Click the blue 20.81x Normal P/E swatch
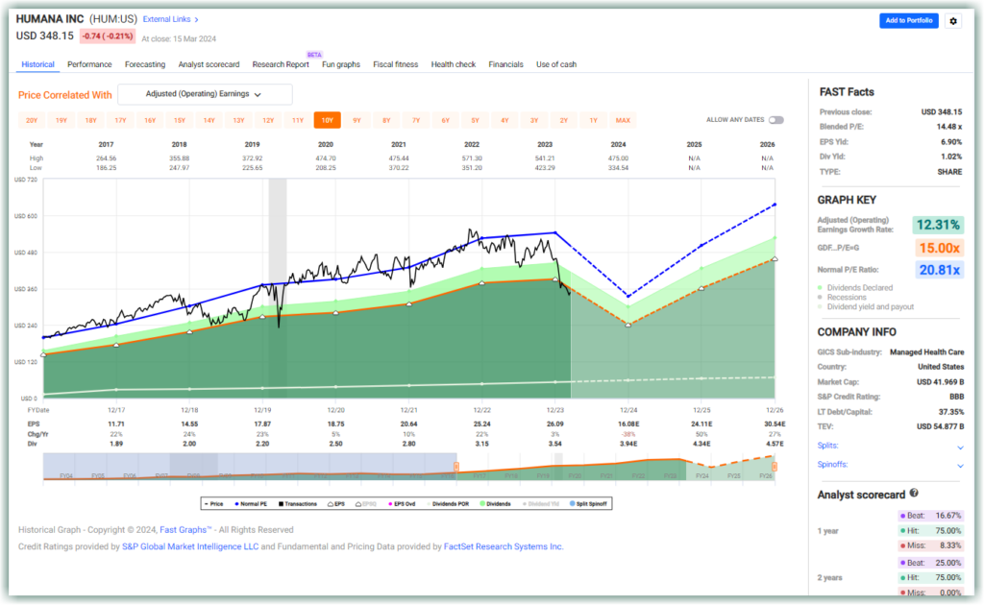 [939, 270]
